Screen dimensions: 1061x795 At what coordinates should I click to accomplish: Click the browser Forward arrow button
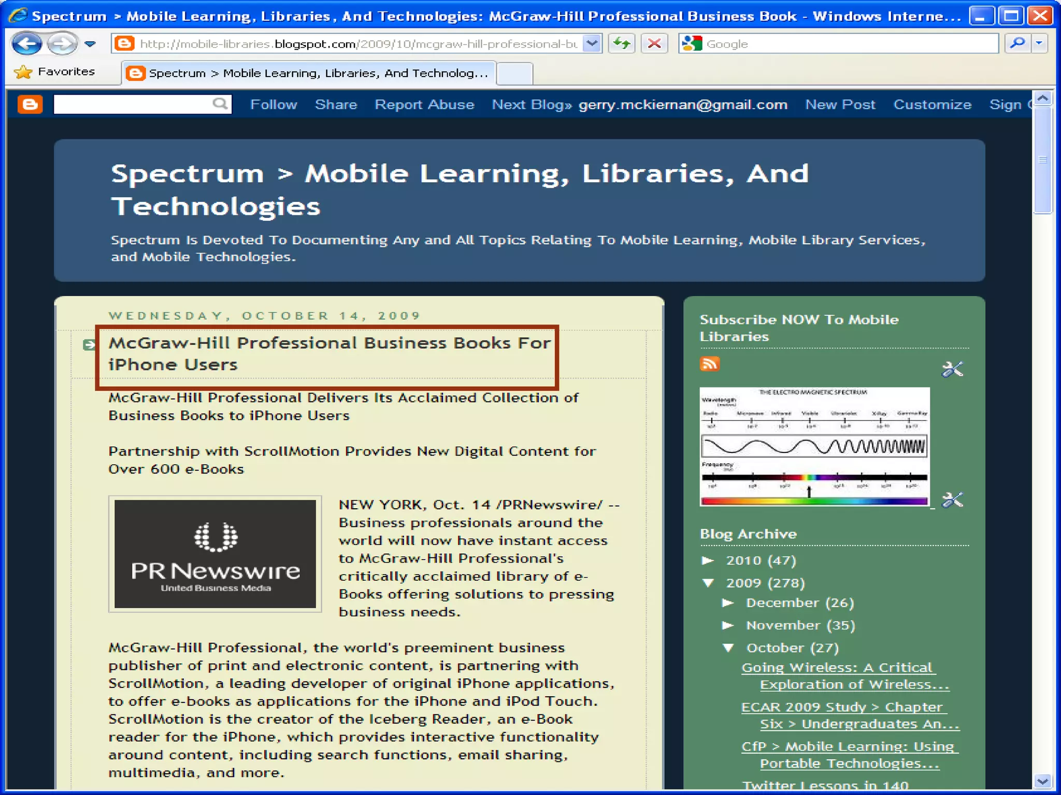62,43
